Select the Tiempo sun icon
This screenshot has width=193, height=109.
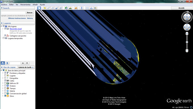[x=8, y=88]
